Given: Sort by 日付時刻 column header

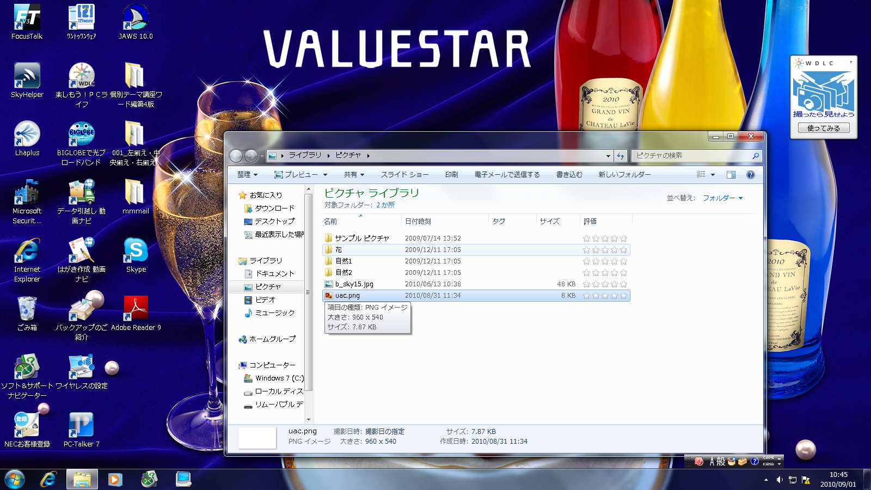Looking at the screenshot, I should click(x=418, y=221).
